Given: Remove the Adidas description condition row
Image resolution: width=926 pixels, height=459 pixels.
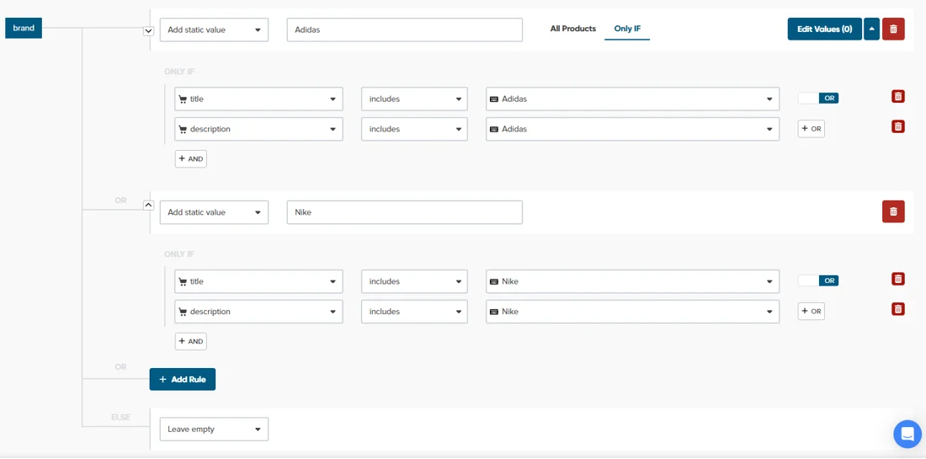Looking at the screenshot, I should [898, 126].
